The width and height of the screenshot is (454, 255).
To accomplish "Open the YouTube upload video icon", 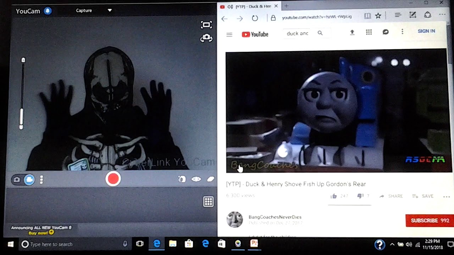I will (x=352, y=32).
